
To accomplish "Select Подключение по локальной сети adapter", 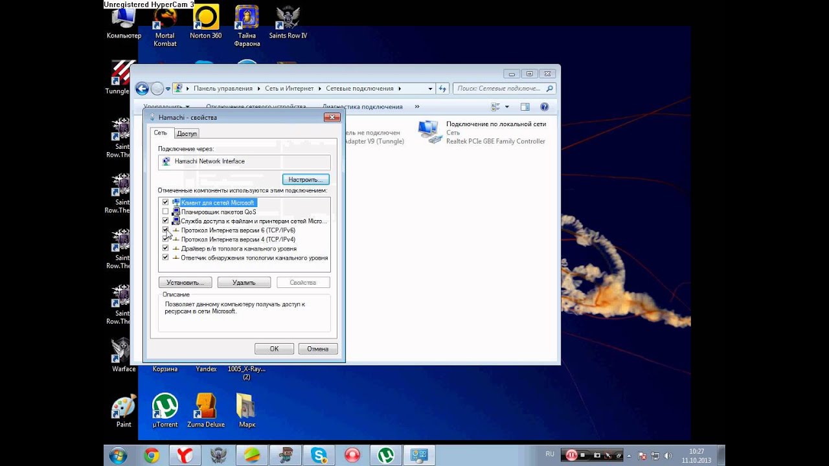I will [x=483, y=132].
